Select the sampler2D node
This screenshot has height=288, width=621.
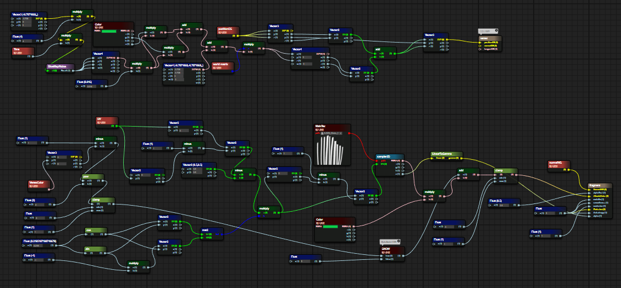pos(390,157)
